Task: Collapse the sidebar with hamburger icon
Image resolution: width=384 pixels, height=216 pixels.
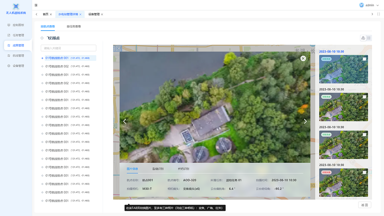Action: click(36, 5)
